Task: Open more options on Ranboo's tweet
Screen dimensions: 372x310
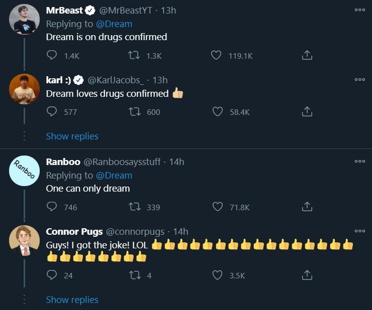Action: click(x=359, y=162)
